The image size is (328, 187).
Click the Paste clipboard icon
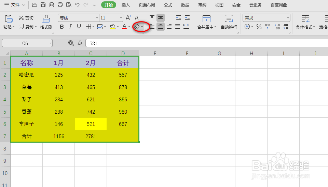click(x=9, y=19)
